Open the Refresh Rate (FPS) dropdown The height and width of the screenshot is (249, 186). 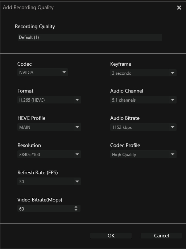(x=49, y=181)
